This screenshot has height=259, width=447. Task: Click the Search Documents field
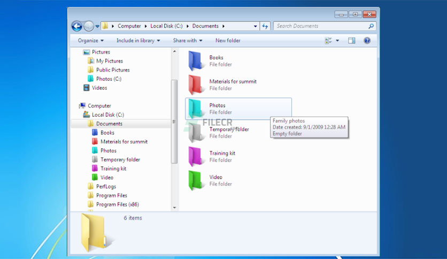point(325,26)
